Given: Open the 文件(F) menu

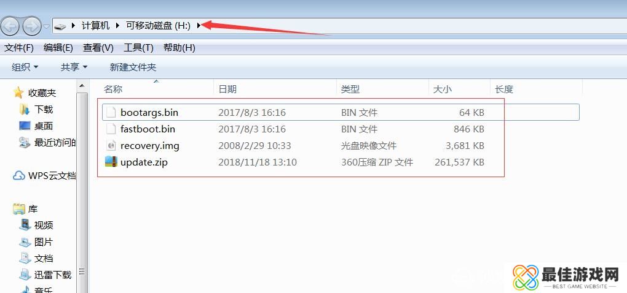Looking at the screenshot, I should [19, 48].
